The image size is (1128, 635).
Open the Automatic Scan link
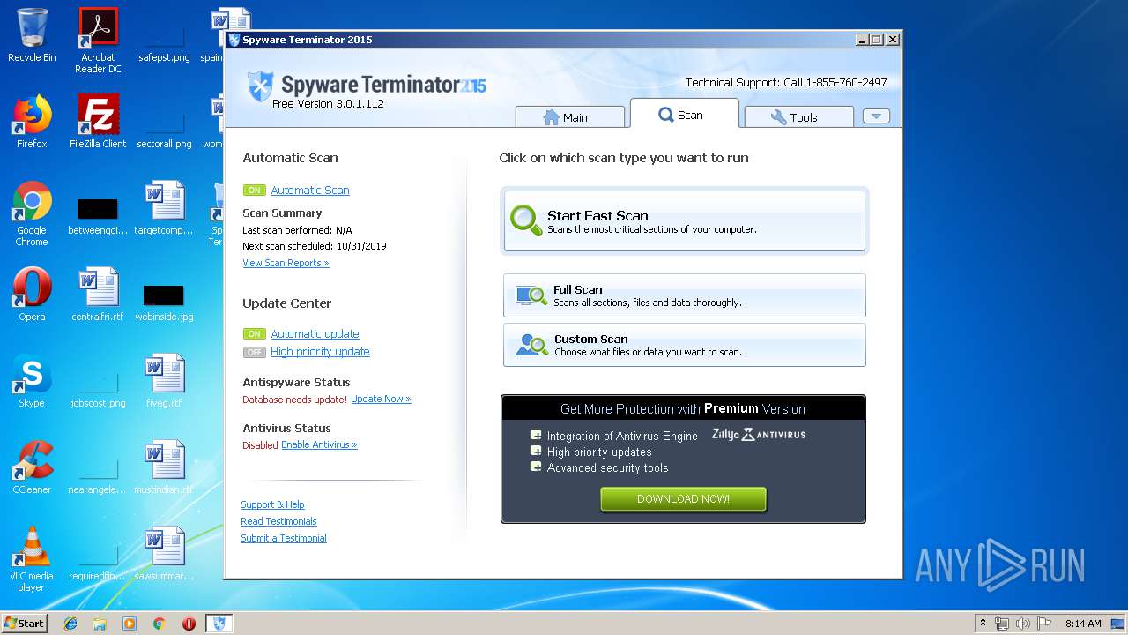(310, 190)
